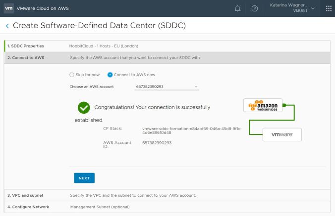This screenshot has height=216, width=335.
Task: Click the '2. Connect to AWS' step header
Action: coord(26,57)
